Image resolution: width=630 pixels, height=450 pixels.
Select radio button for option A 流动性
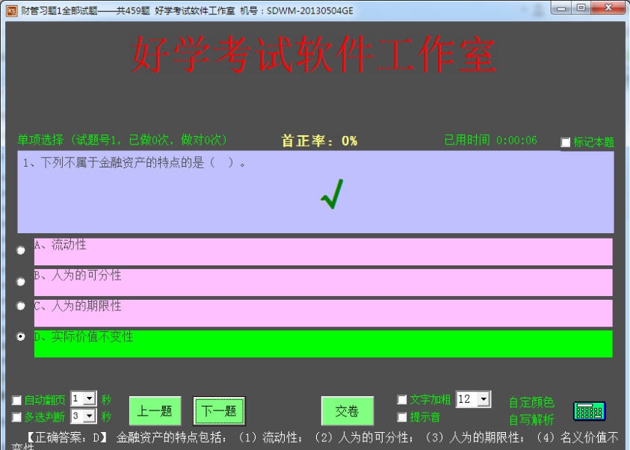20,250
